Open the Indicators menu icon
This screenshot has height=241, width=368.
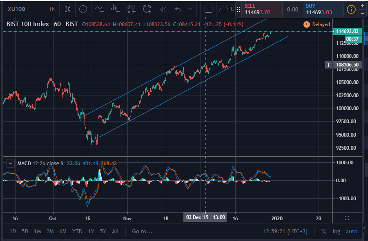click(x=99, y=9)
